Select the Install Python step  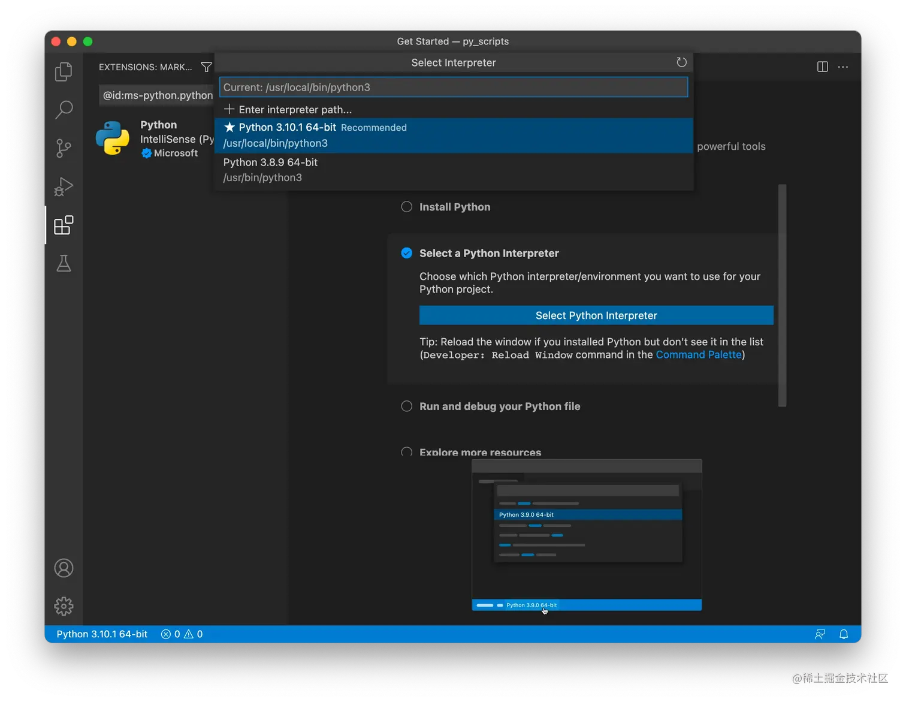tap(455, 207)
